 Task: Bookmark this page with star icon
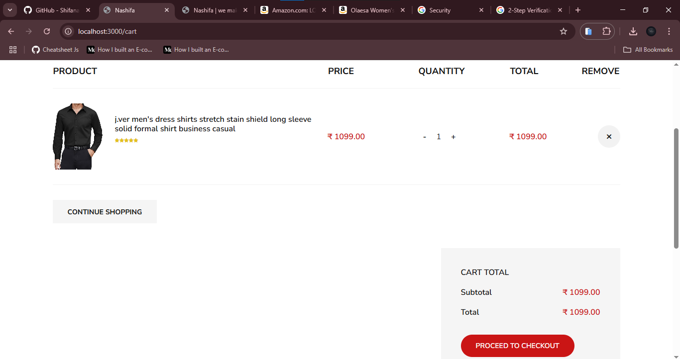point(564,31)
